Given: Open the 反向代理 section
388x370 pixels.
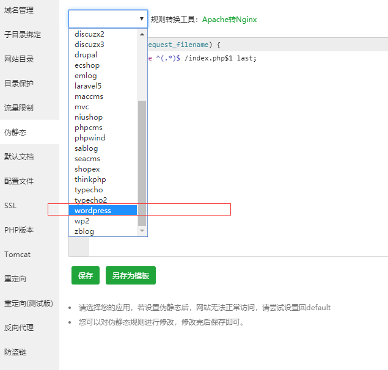Looking at the screenshot, I should pos(19,328).
